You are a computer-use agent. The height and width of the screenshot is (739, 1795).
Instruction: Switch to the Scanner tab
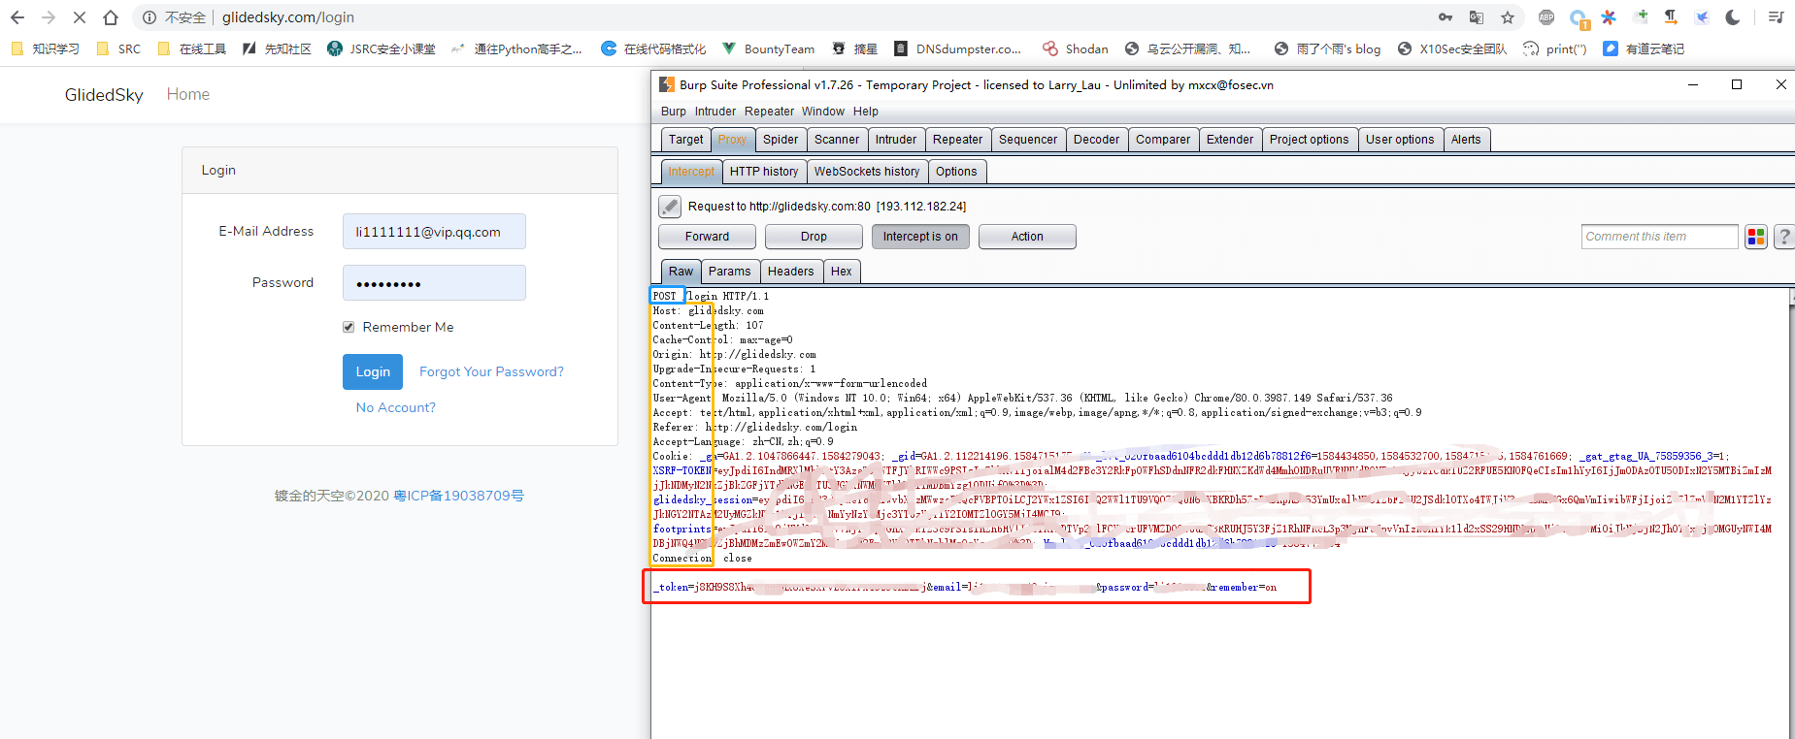837,140
